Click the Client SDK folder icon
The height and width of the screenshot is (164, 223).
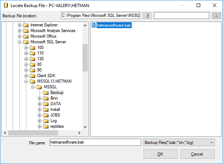pos(33,75)
